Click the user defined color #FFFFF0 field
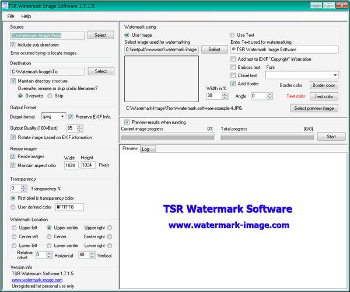This screenshot has height=292, width=350. tap(69, 207)
